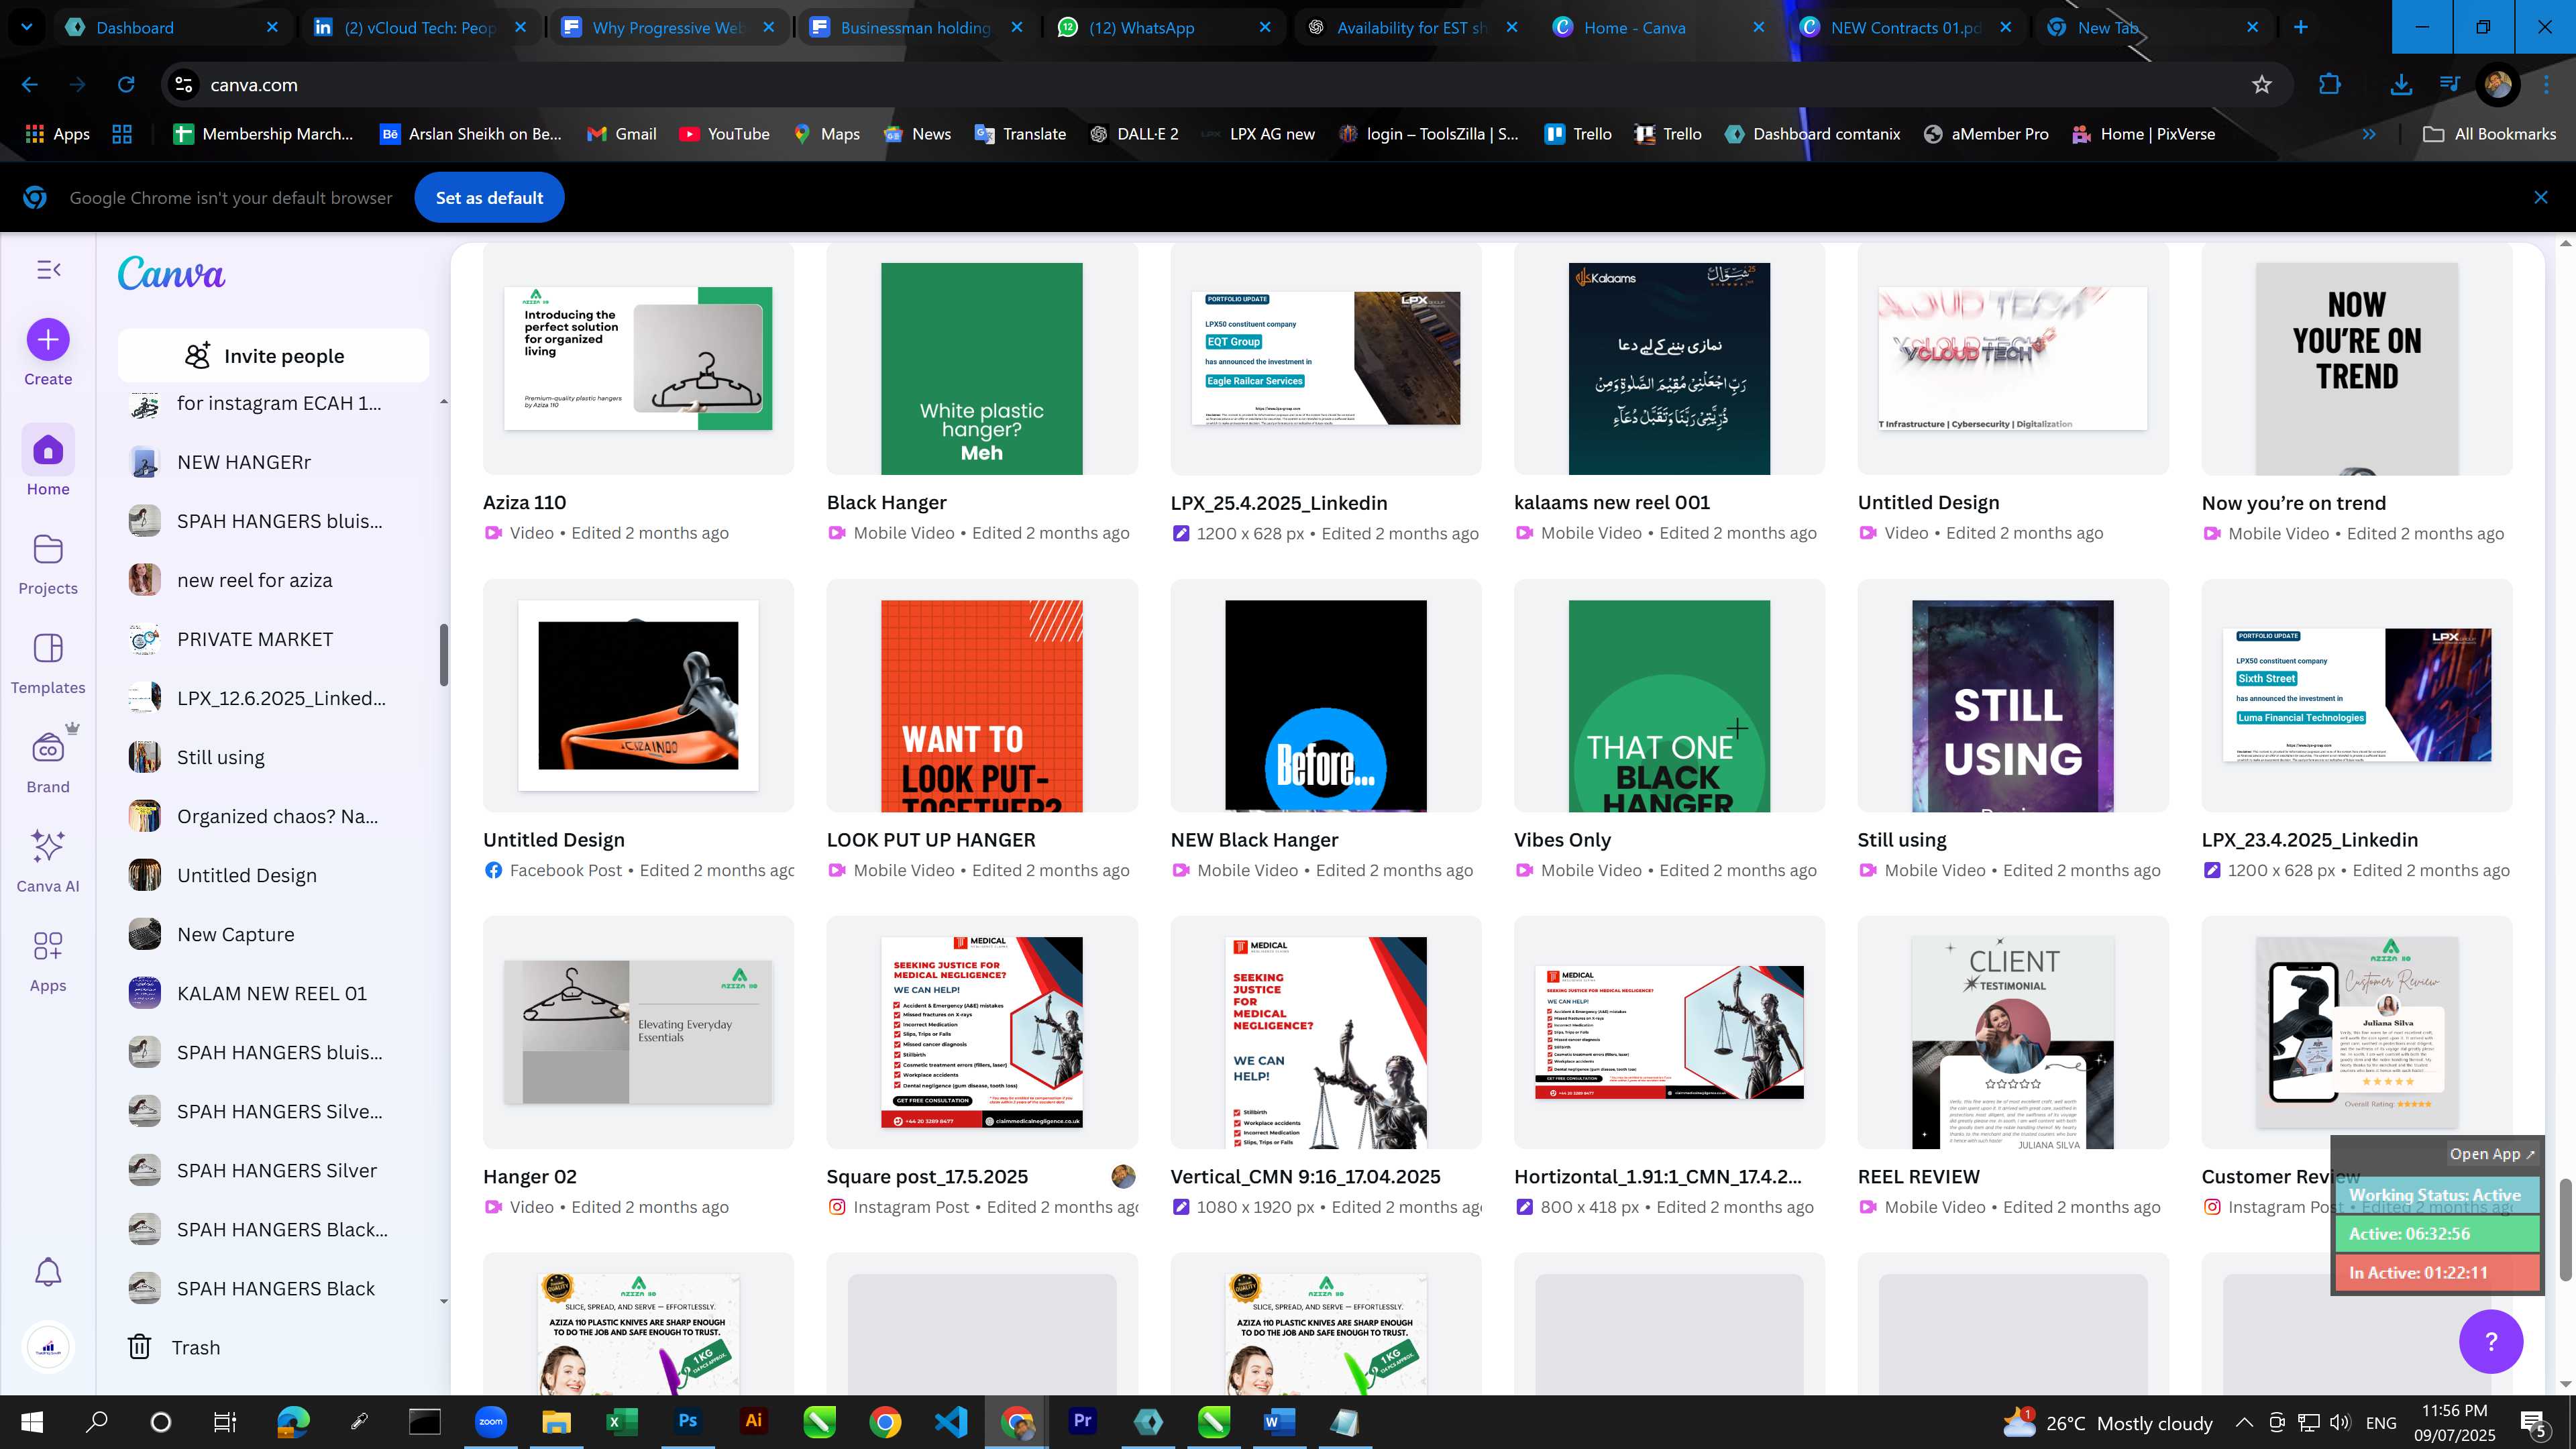Open Photoshop from the taskbar

click(x=688, y=1421)
